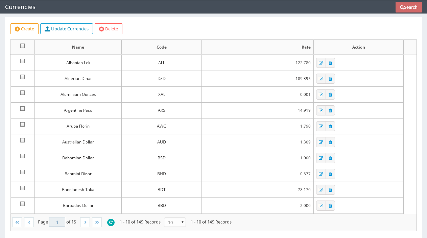The height and width of the screenshot is (238, 427).
Task: Go to the previous page
Action: pos(29,222)
